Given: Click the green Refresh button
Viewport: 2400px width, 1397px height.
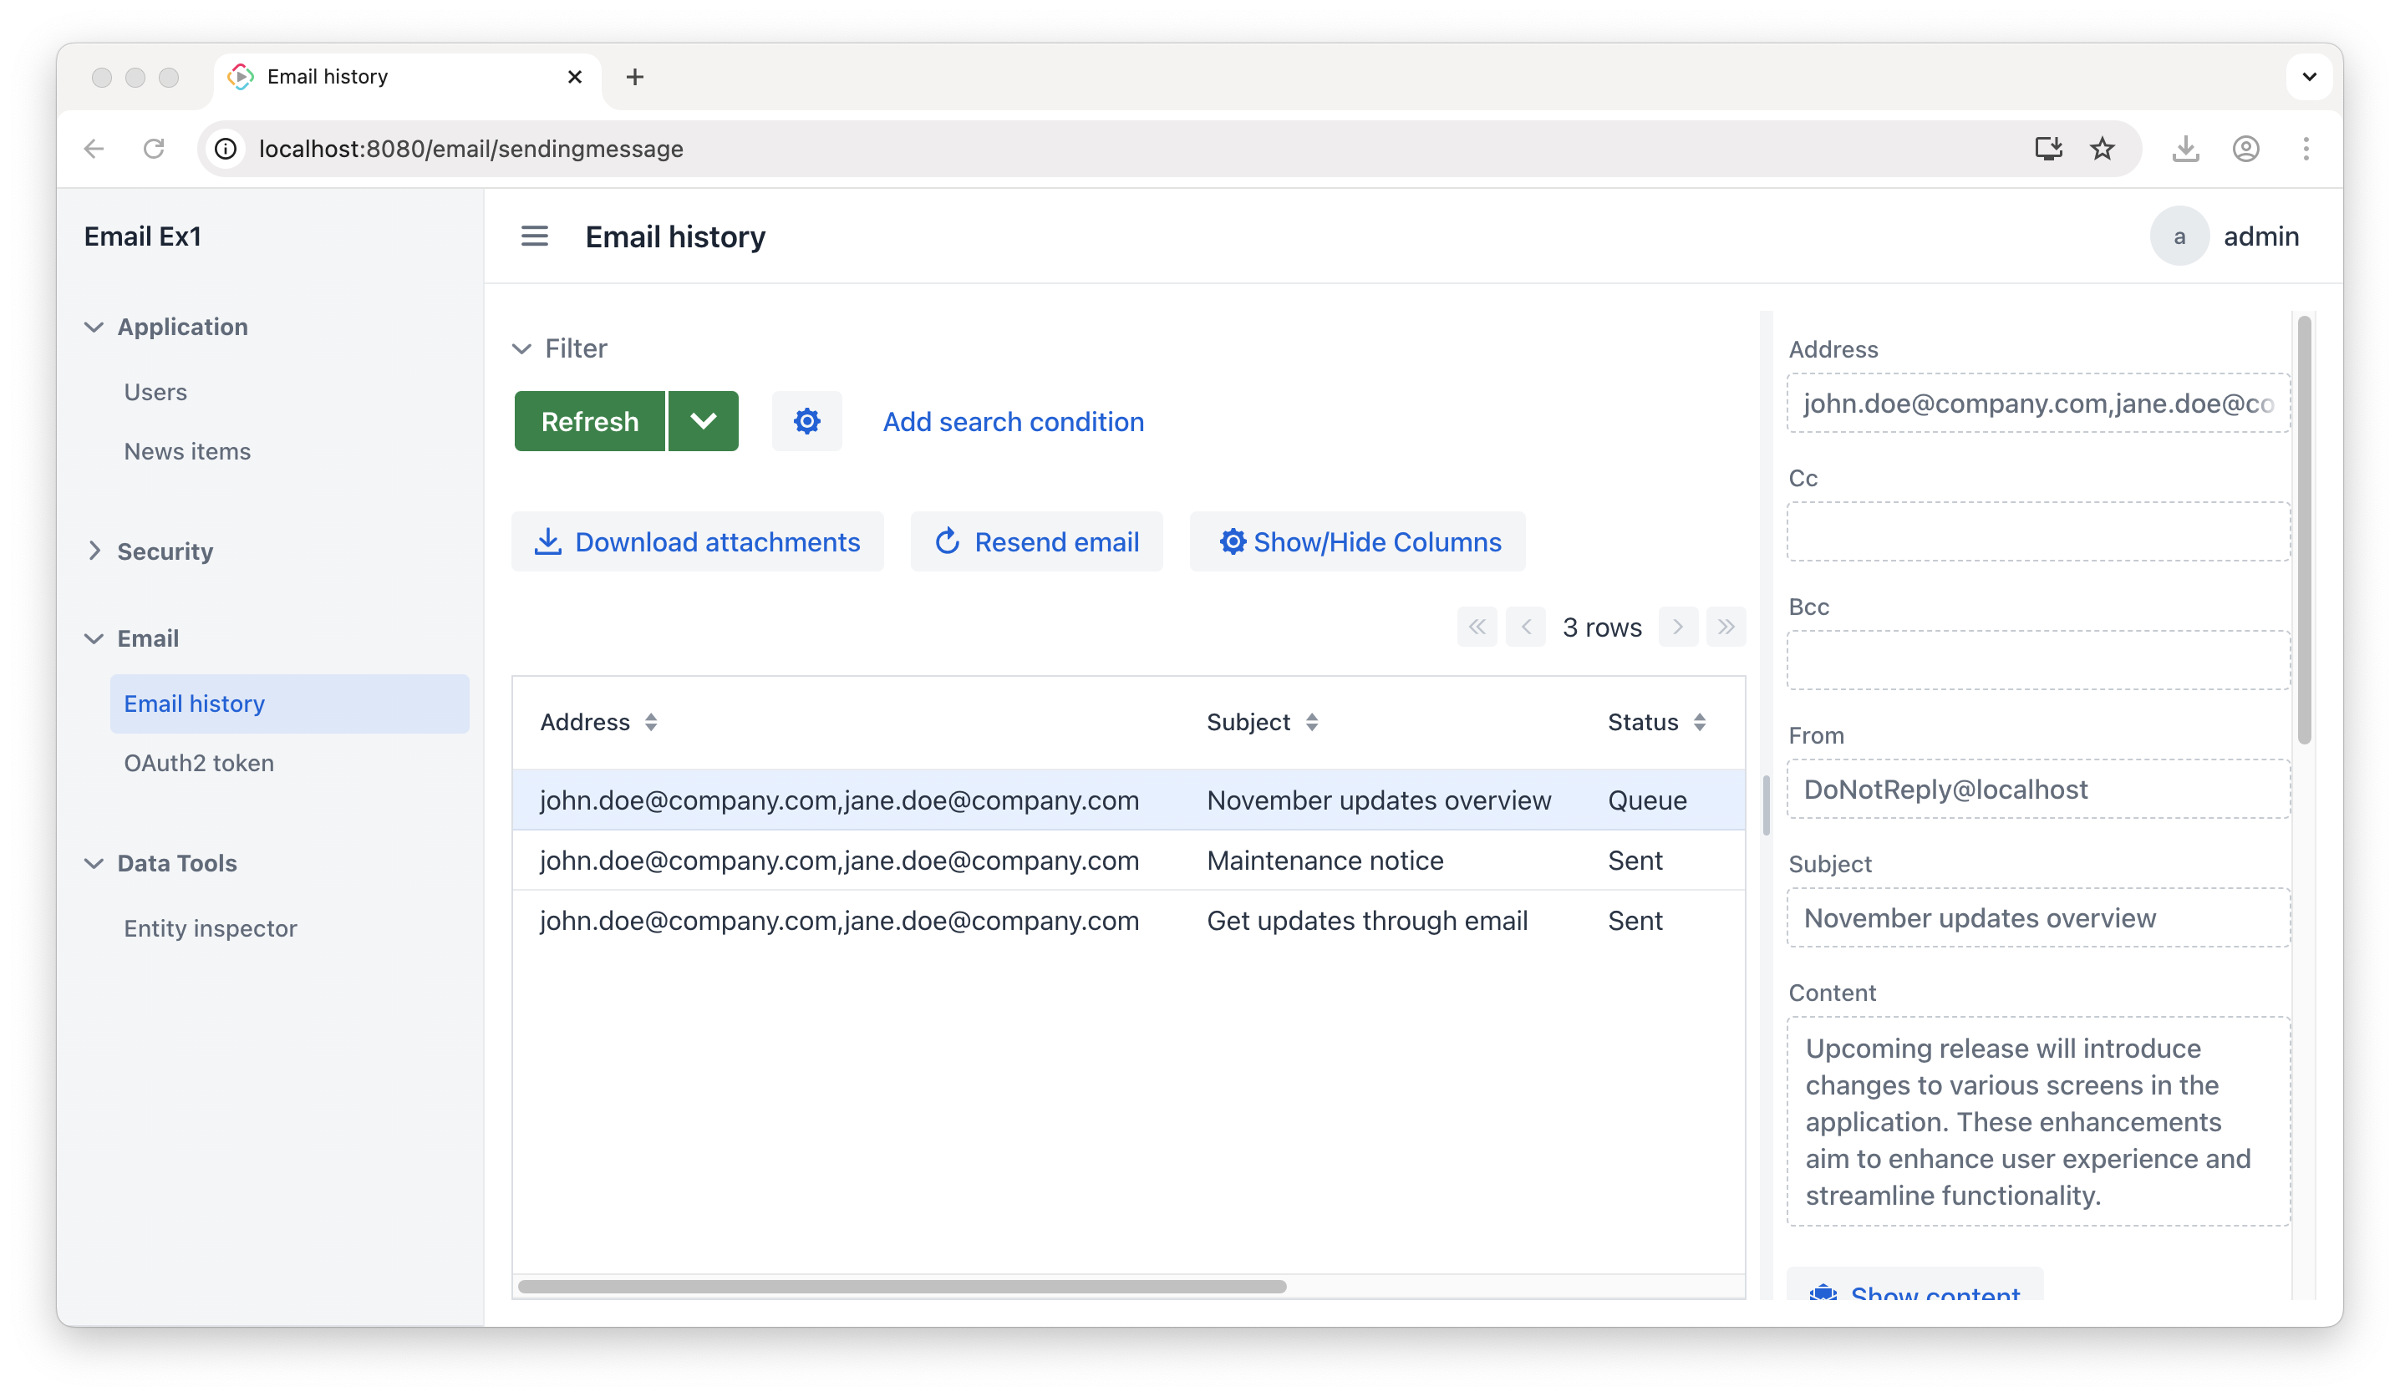Looking at the screenshot, I should [589, 421].
